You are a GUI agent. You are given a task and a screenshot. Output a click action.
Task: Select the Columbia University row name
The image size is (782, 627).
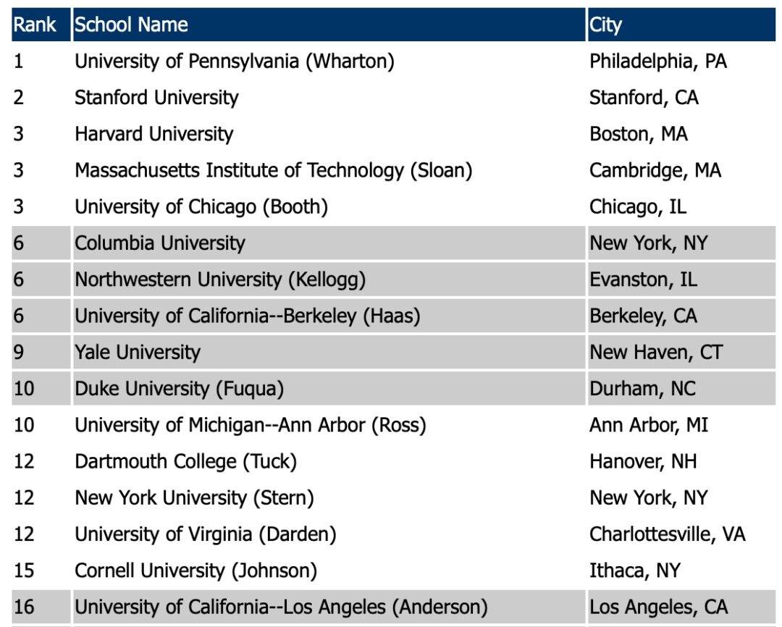(x=160, y=243)
